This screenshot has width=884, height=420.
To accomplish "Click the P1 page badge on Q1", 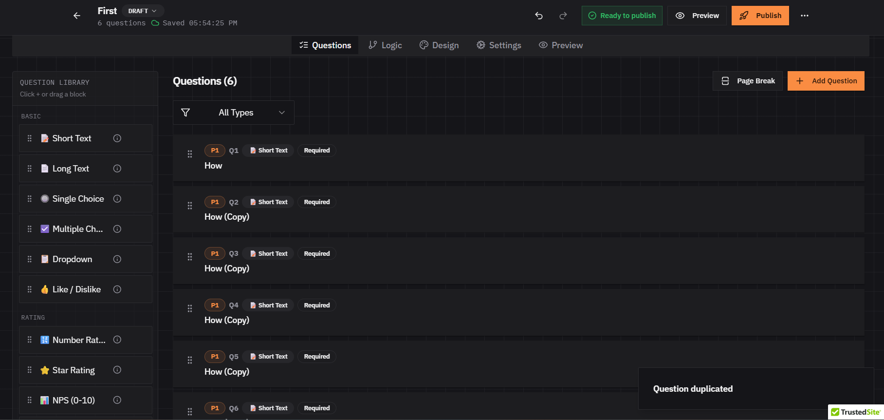I will (x=215, y=151).
